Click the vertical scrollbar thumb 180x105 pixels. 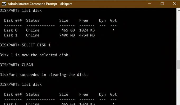point(178,64)
